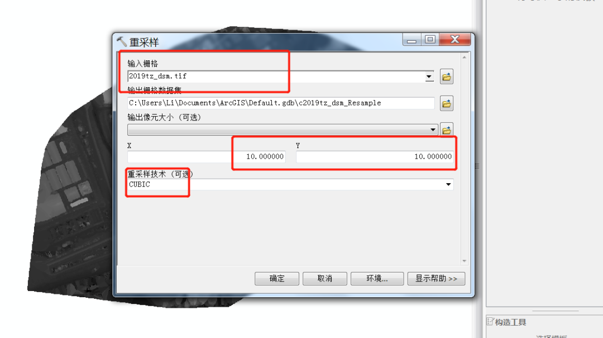Cancel the dialog using 取消
603x338 pixels.
tap(325, 278)
